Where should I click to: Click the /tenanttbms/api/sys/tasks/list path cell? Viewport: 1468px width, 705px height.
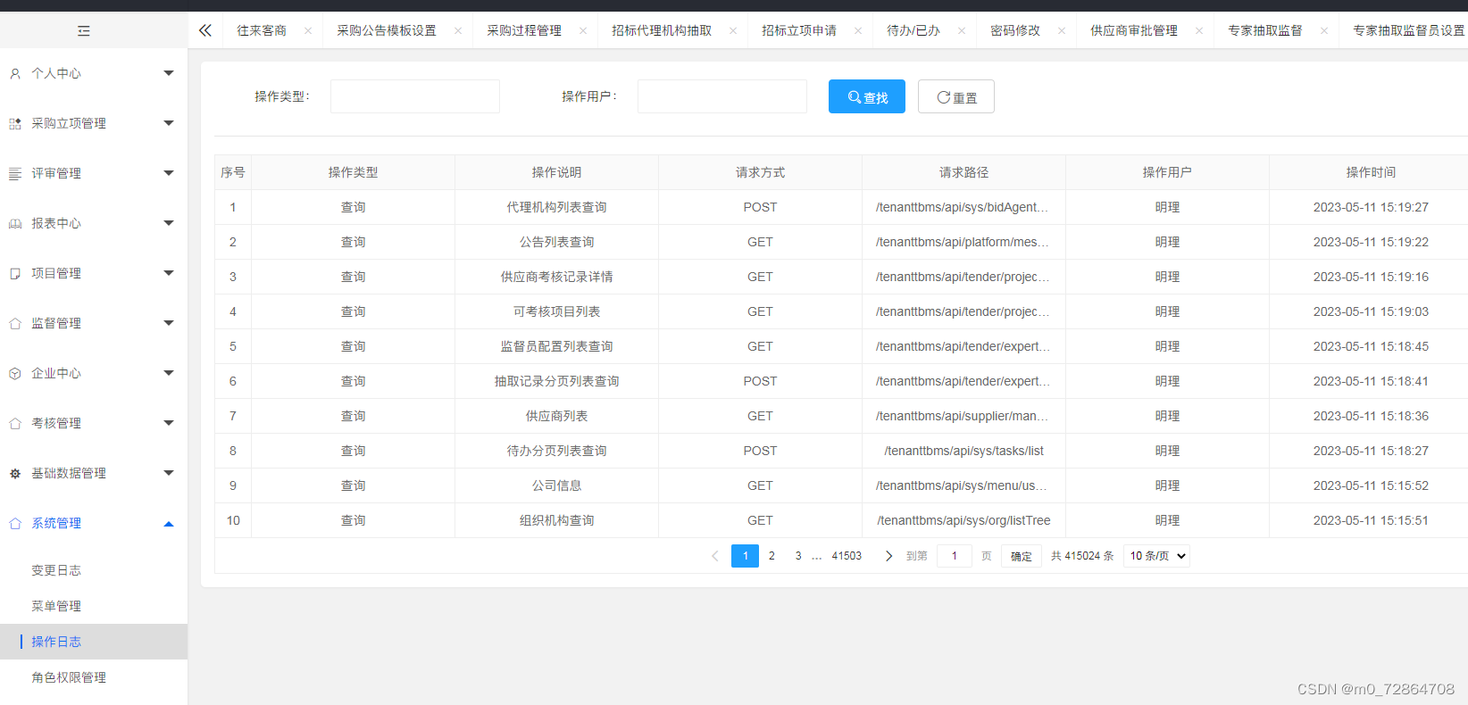pyautogui.click(x=963, y=451)
